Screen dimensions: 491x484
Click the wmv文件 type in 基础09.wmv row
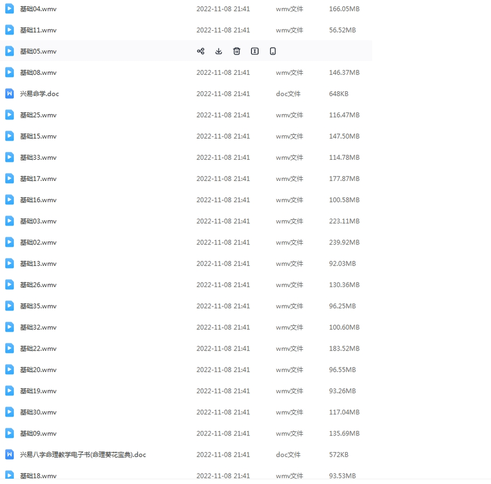pyautogui.click(x=289, y=434)
